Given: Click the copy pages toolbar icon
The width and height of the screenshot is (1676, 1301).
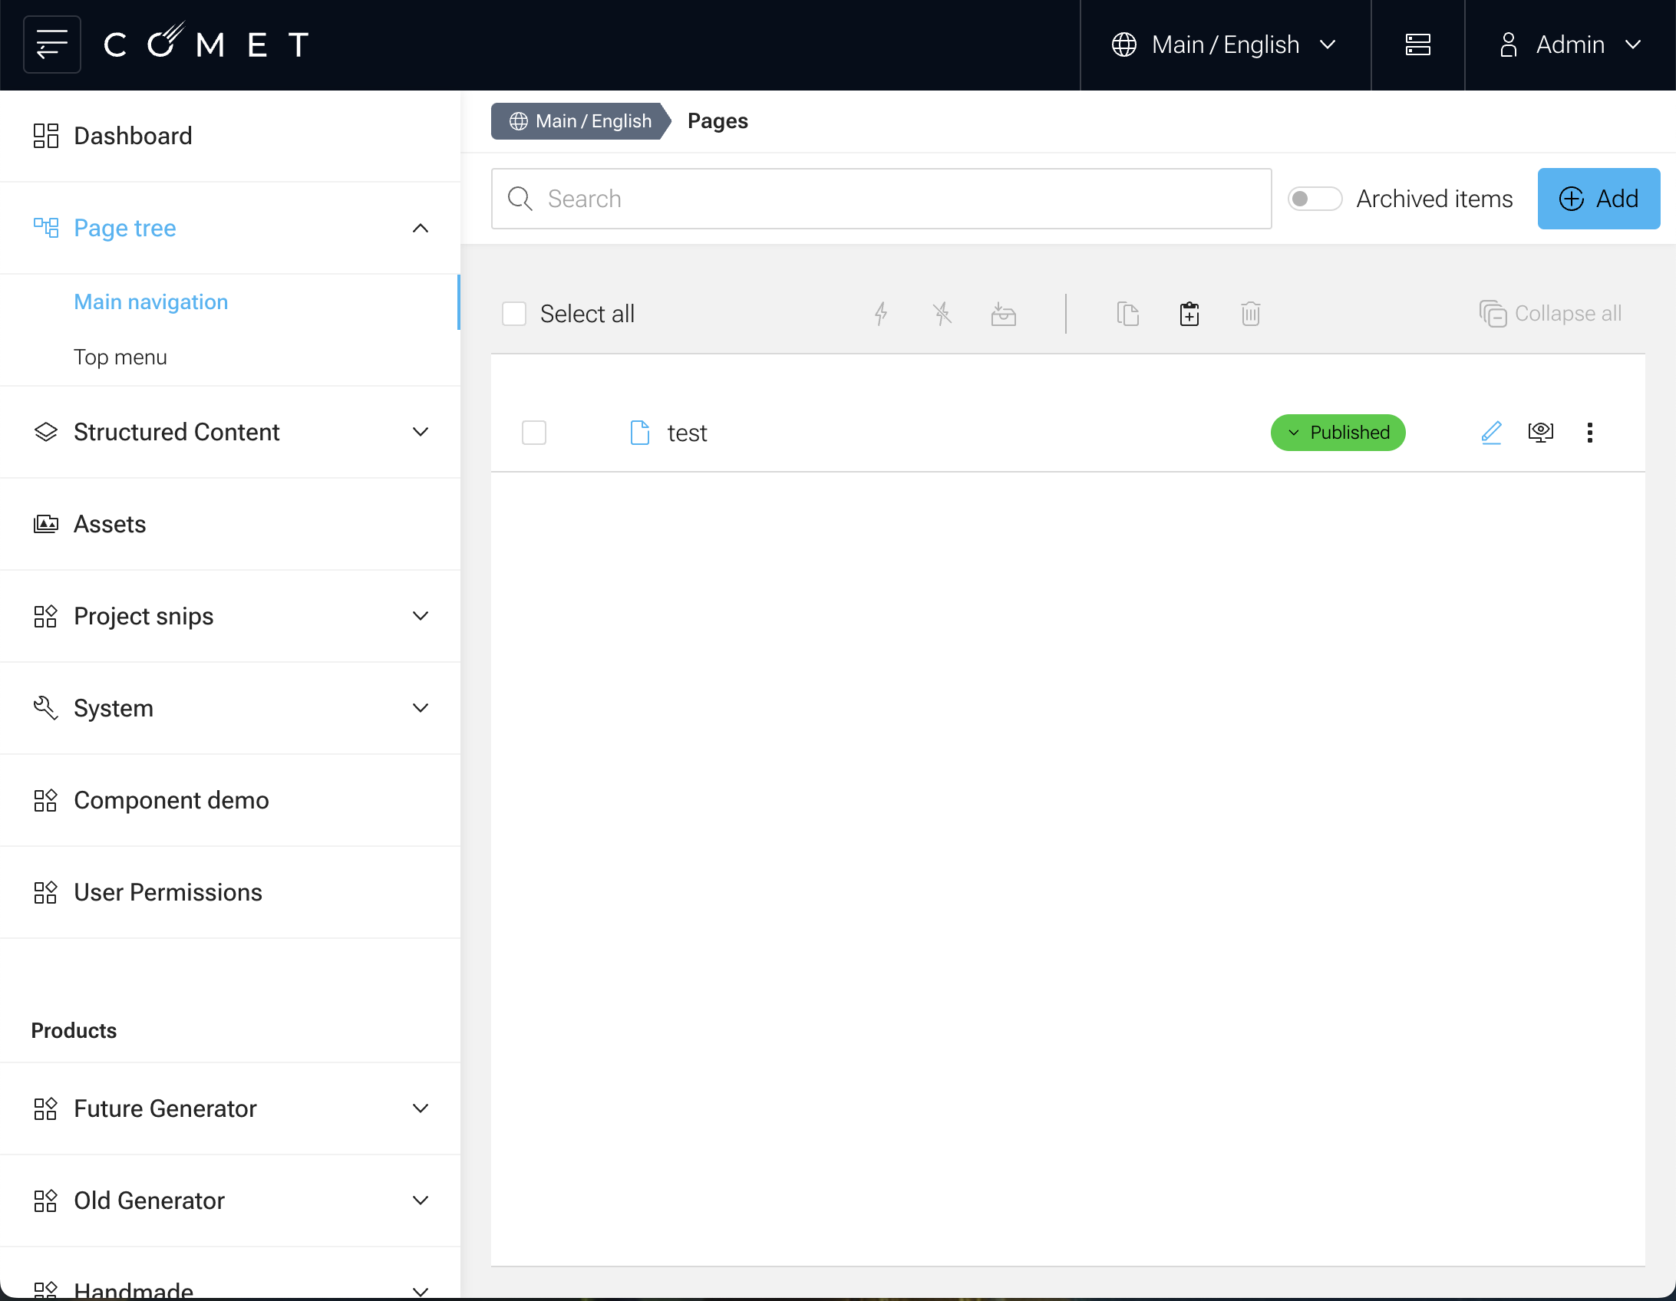Looking at the screenshot, I should [x=1127, y=314].
